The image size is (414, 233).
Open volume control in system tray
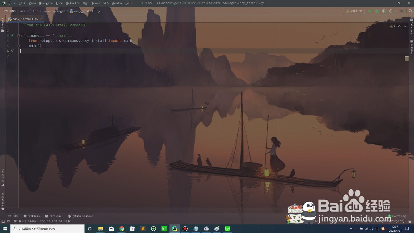tap(372, 229)
